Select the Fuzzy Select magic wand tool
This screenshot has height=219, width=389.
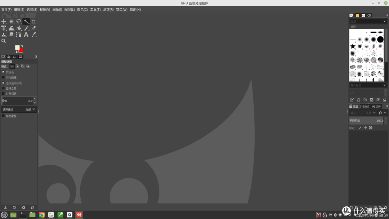26,22
